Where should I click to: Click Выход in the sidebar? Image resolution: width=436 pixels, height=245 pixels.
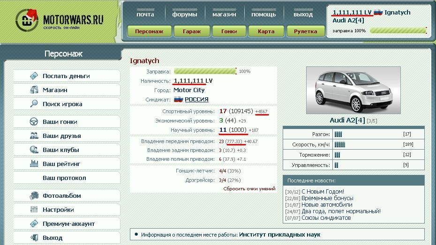(67, 238)
